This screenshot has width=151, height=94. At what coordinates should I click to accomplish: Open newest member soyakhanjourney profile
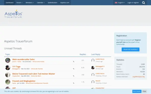click(139, 77)
